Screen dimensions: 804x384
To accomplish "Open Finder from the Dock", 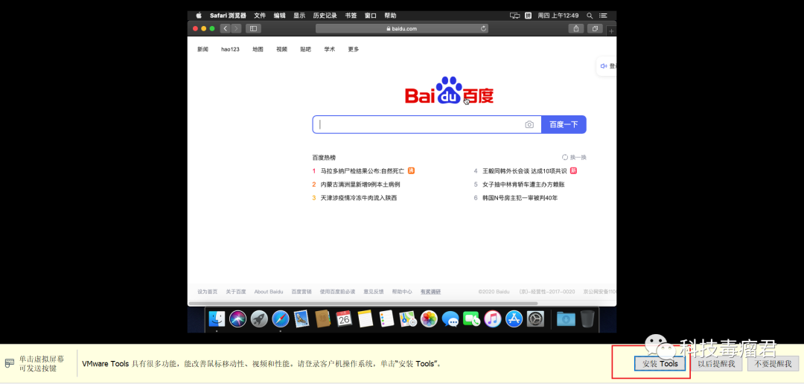I will tap(217, 319).
